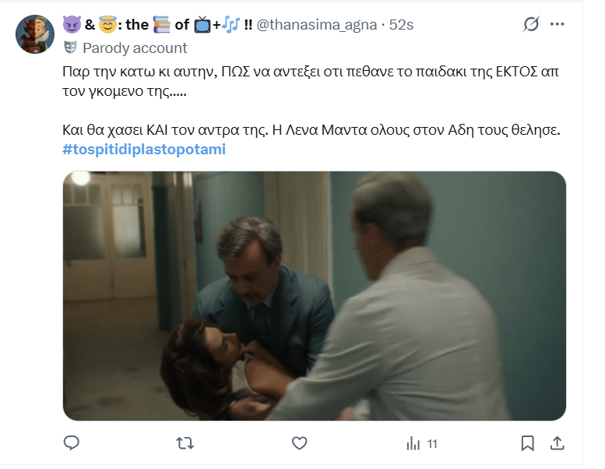Click the sentence mentioning Λενα Μαντα

[416, 130]
